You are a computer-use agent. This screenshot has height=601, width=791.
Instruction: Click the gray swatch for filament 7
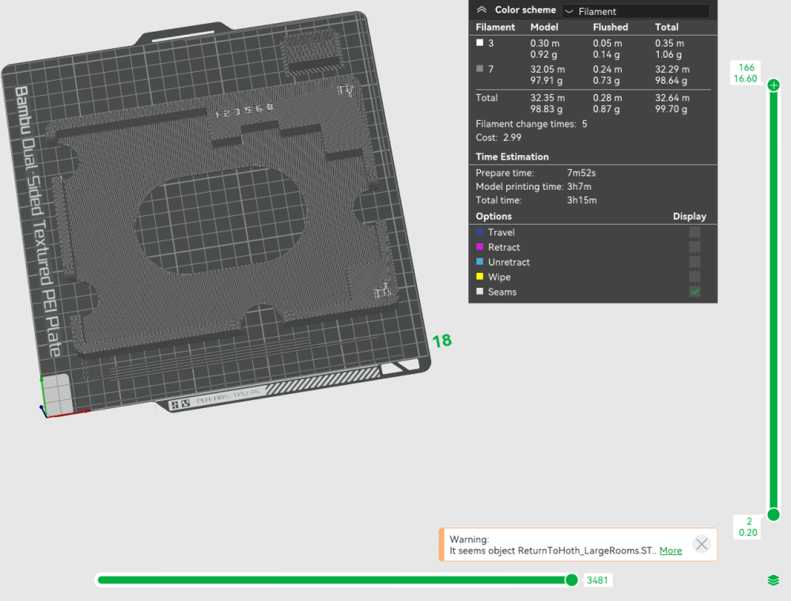click(480, 69)
